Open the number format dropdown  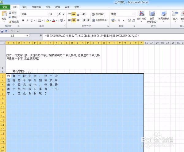click(134, 14)
